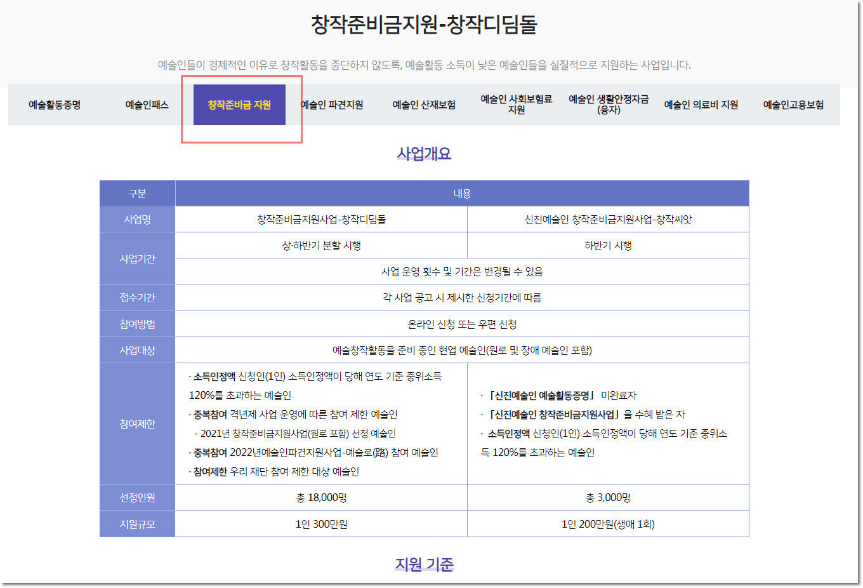Click the cell 하반기 시행

click(x=608, y=246)
